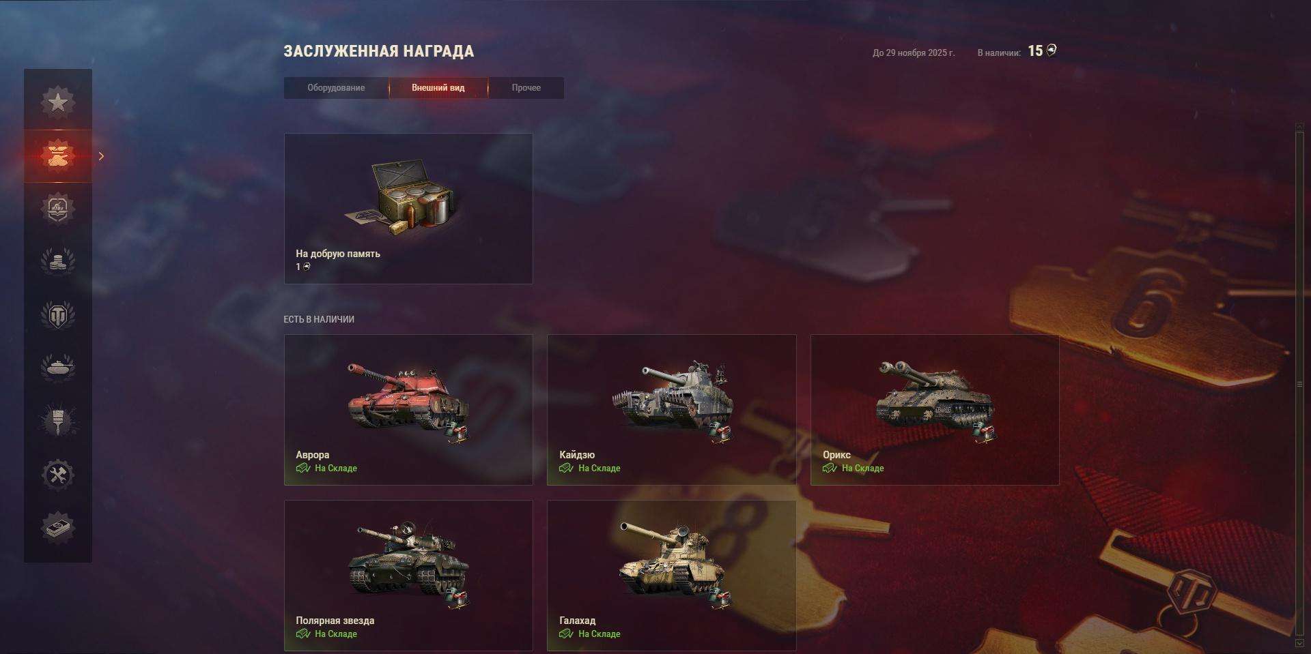Select the Орикс tank style card
The height and width of the screenshot is (654, 1311).
click(935, 410)
